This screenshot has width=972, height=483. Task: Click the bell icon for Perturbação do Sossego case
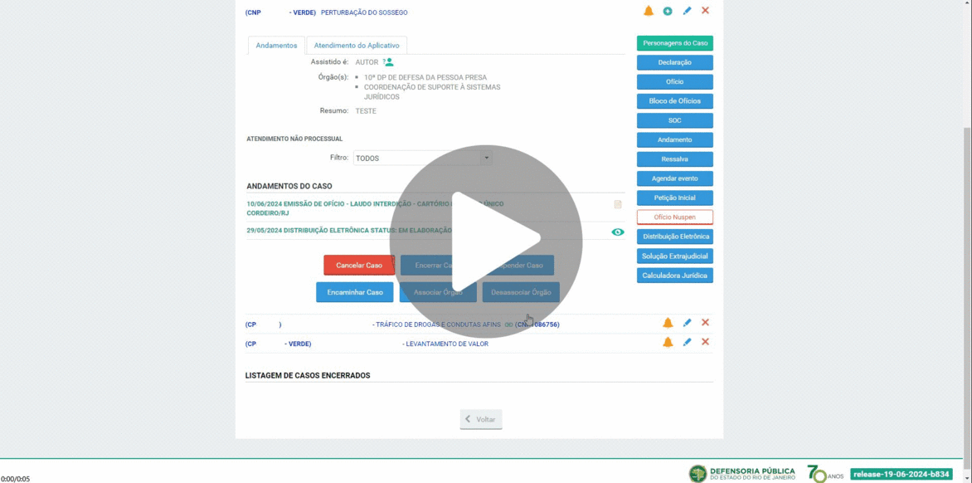(x=649, y=11)
